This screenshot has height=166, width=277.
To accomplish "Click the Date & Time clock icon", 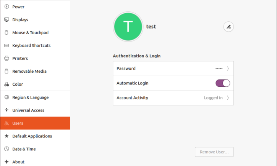I will point(6,149).
